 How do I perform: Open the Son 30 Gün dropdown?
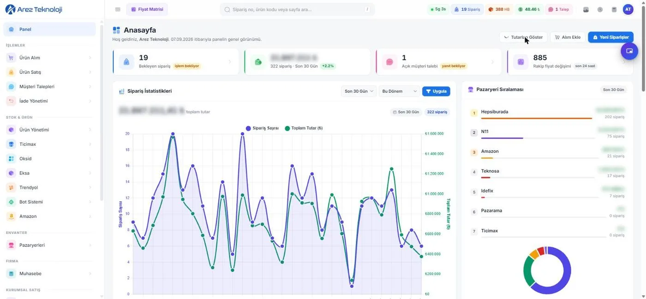coord(359,91)
